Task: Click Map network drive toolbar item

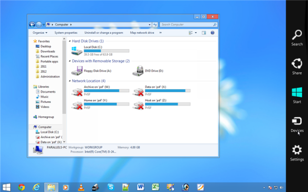Action: (x=142, y=33)
